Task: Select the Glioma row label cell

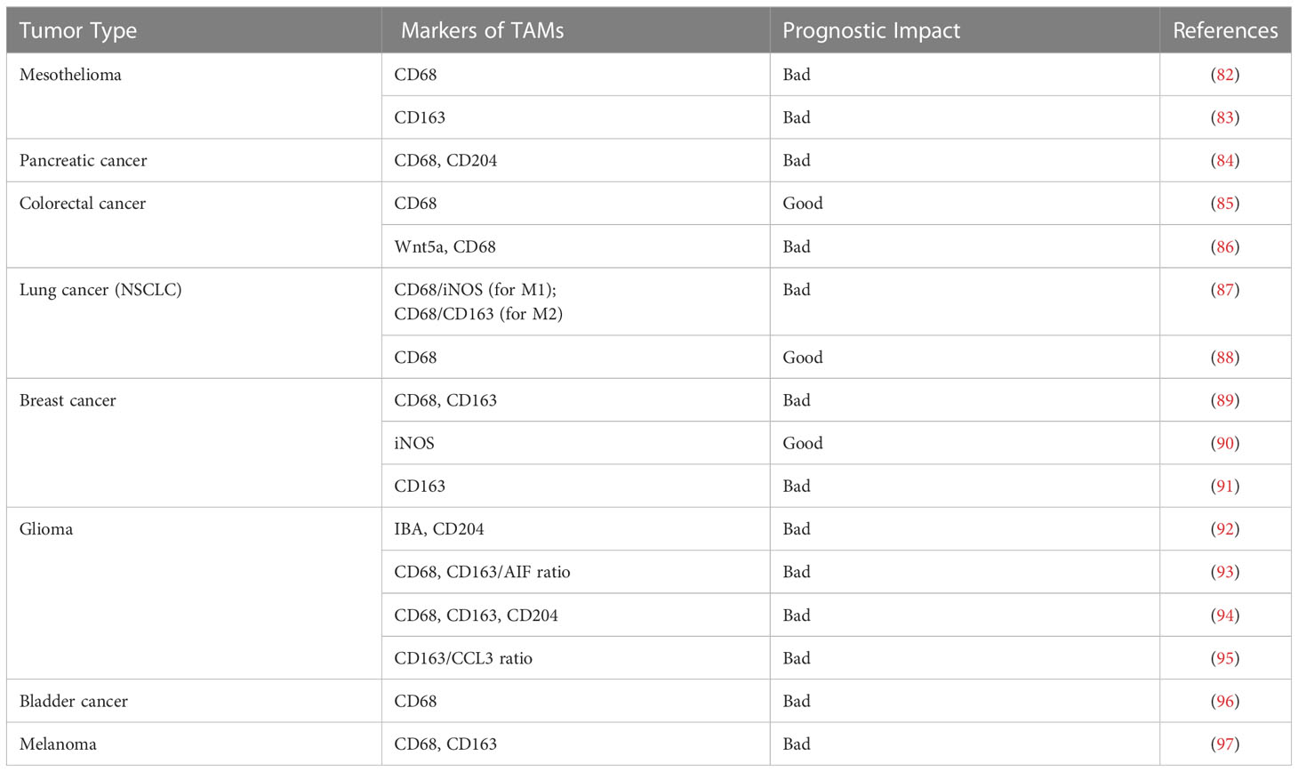Action: click(x=194, y=593)
